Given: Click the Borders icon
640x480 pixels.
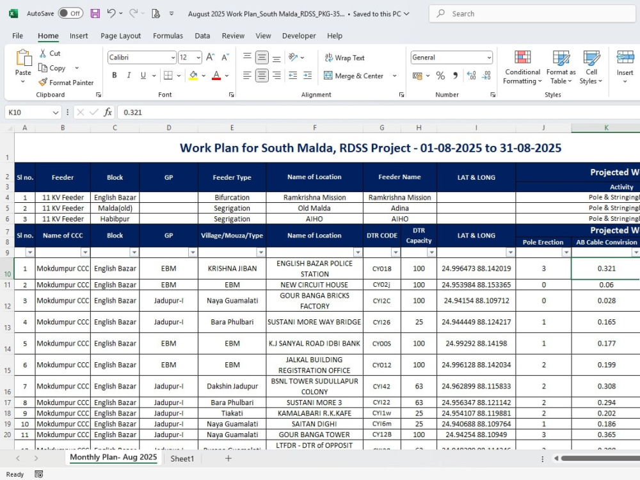Looking at the screenshot, I should tap(168, 76).
